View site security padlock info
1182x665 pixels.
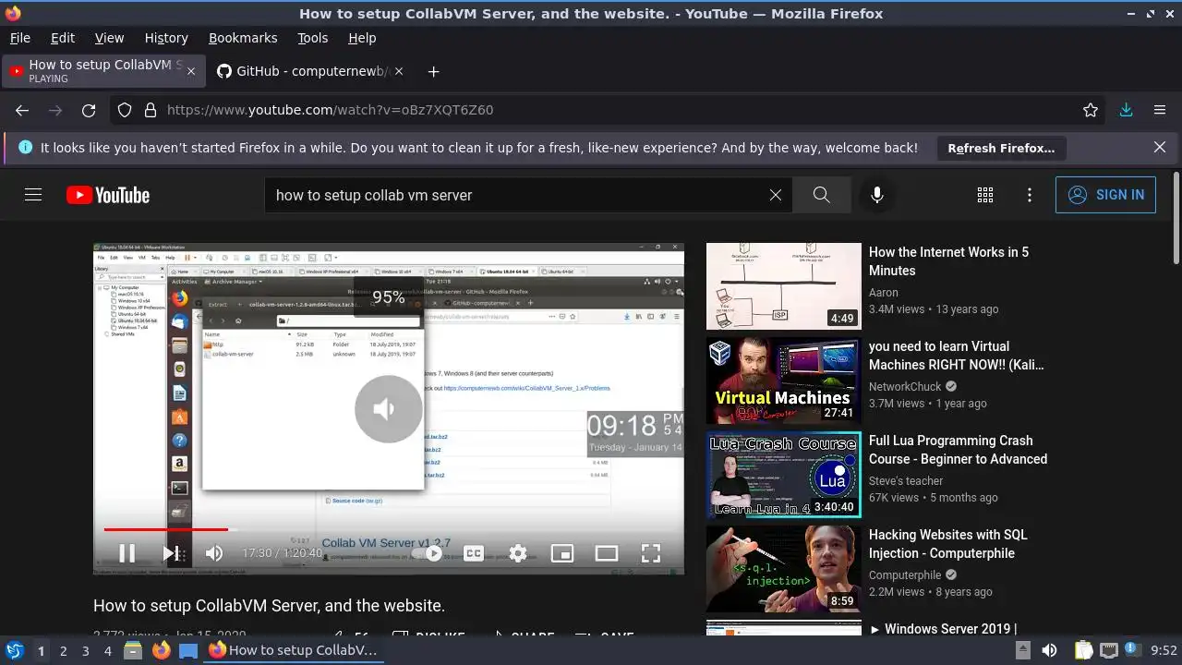[151, 110]
